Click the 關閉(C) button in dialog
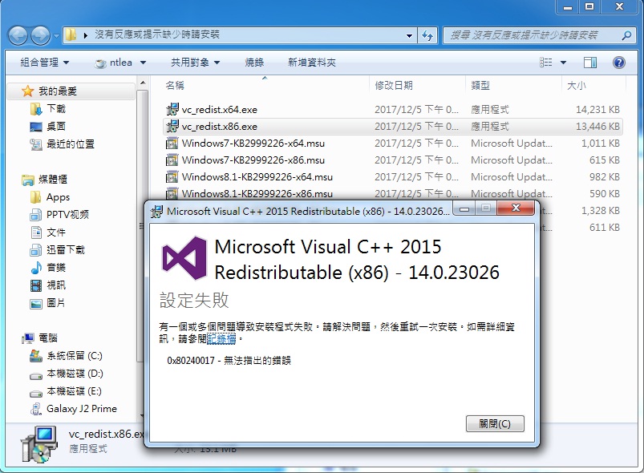 click(495, 424)
